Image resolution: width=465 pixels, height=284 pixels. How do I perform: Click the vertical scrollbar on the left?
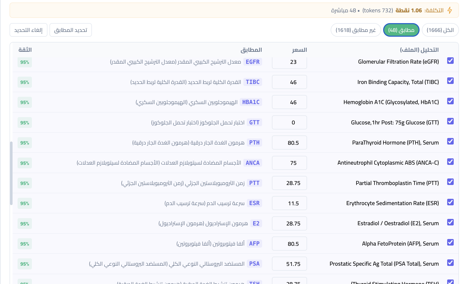coord(11,173)
